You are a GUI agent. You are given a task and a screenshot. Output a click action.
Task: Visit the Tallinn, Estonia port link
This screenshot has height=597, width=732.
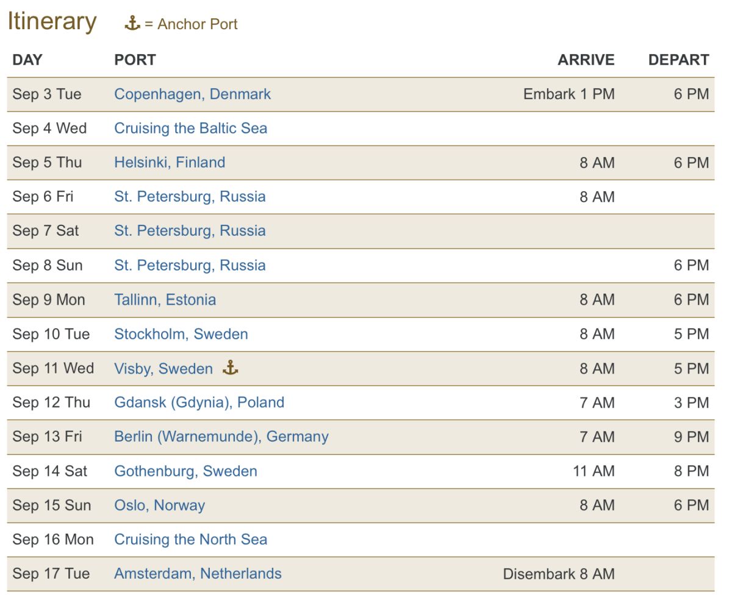(165, 300)
